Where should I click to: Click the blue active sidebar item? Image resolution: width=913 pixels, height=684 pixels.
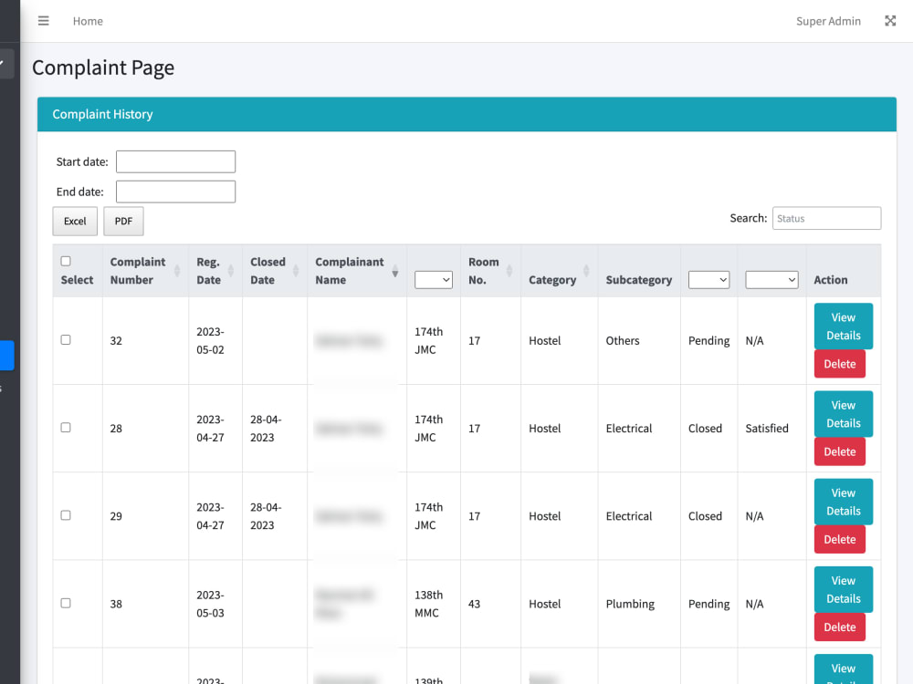pyautogui.click(x=7, y=356)
